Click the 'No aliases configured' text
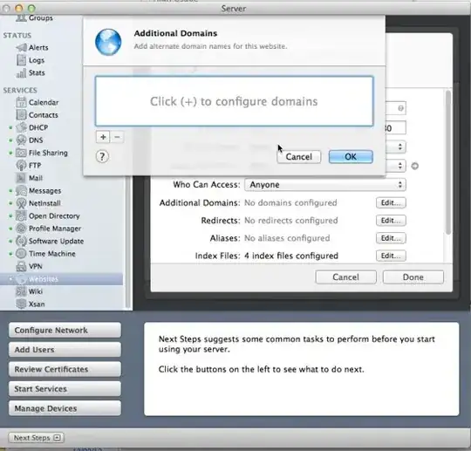The width and height of the screenshot is (471, 451). 287,238
